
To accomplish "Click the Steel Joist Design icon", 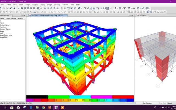I will (x=134, y=8).
